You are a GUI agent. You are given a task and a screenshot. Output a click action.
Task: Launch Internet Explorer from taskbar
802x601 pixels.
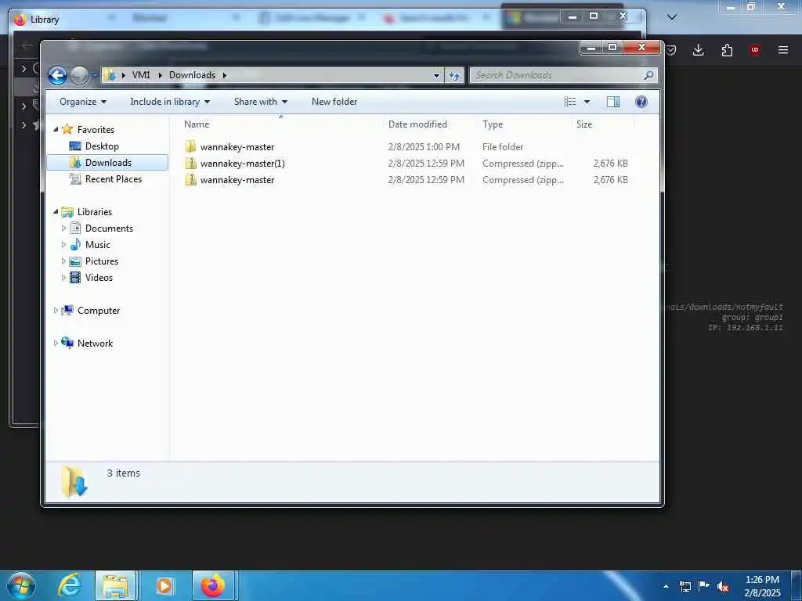pyautogui.click(x=69, y=585)
